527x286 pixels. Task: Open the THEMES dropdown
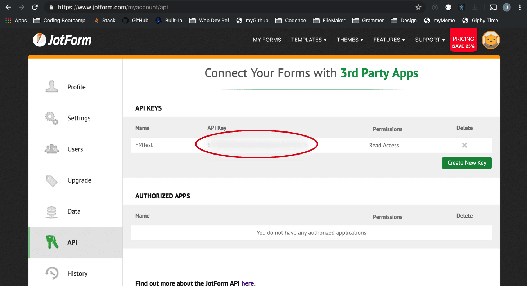tap(350, 40)
